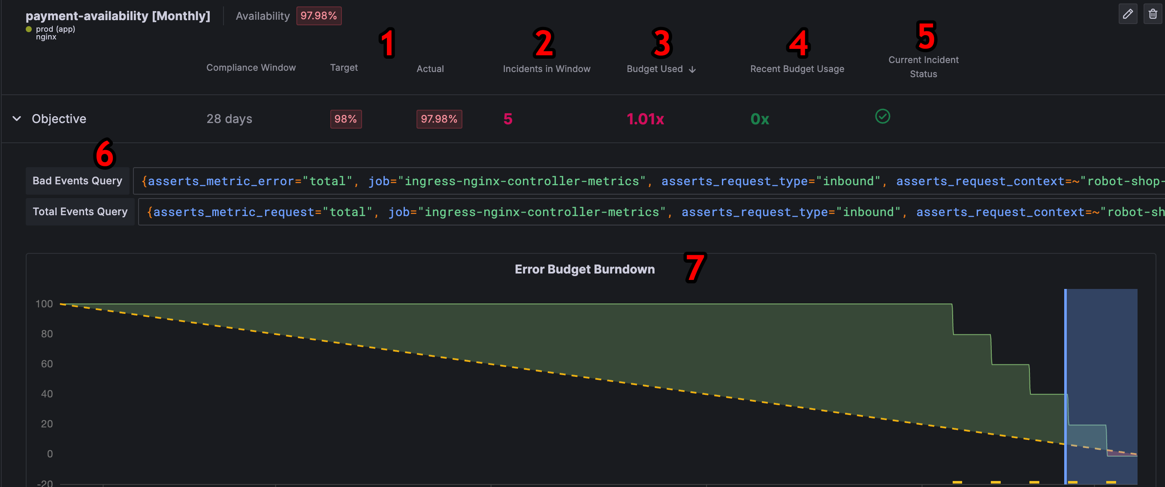The width and height of the screenshot is (1165, 487).
Task: Click the 1.01x budget used value
Action: pos(645,119)
